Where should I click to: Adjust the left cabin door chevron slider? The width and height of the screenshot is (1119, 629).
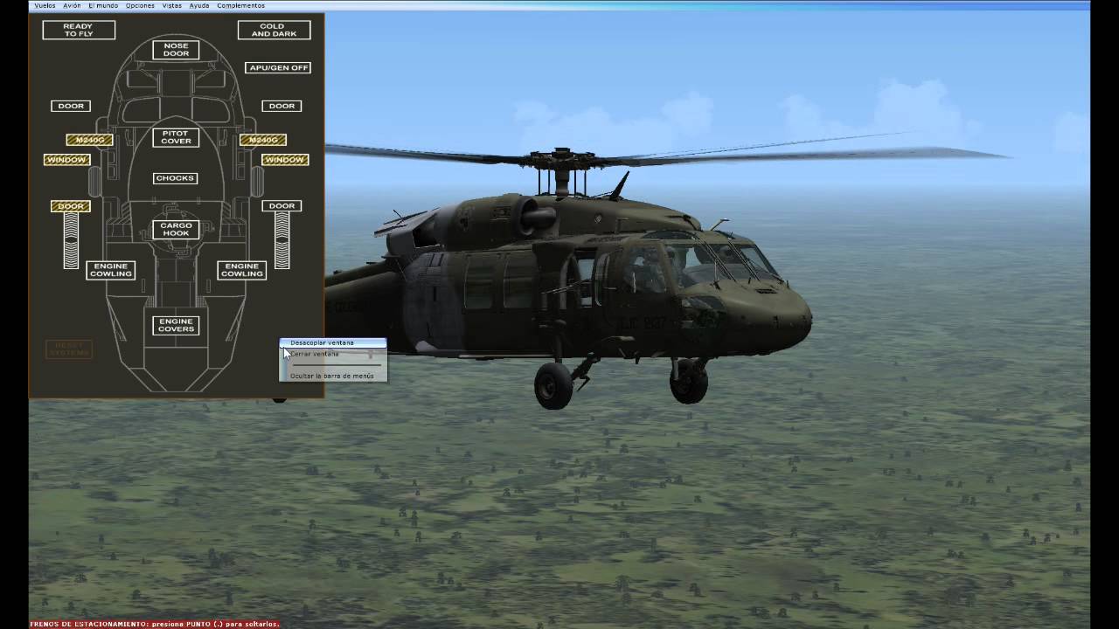coord(71,241)
